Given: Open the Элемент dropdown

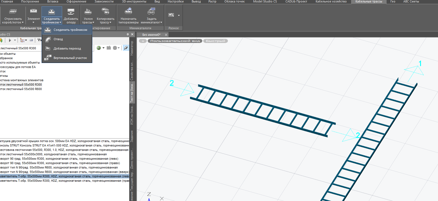Looking at the screenshot, I should (34, 22).
